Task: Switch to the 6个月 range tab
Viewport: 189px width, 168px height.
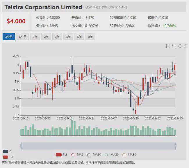Action: coord(22,37)
